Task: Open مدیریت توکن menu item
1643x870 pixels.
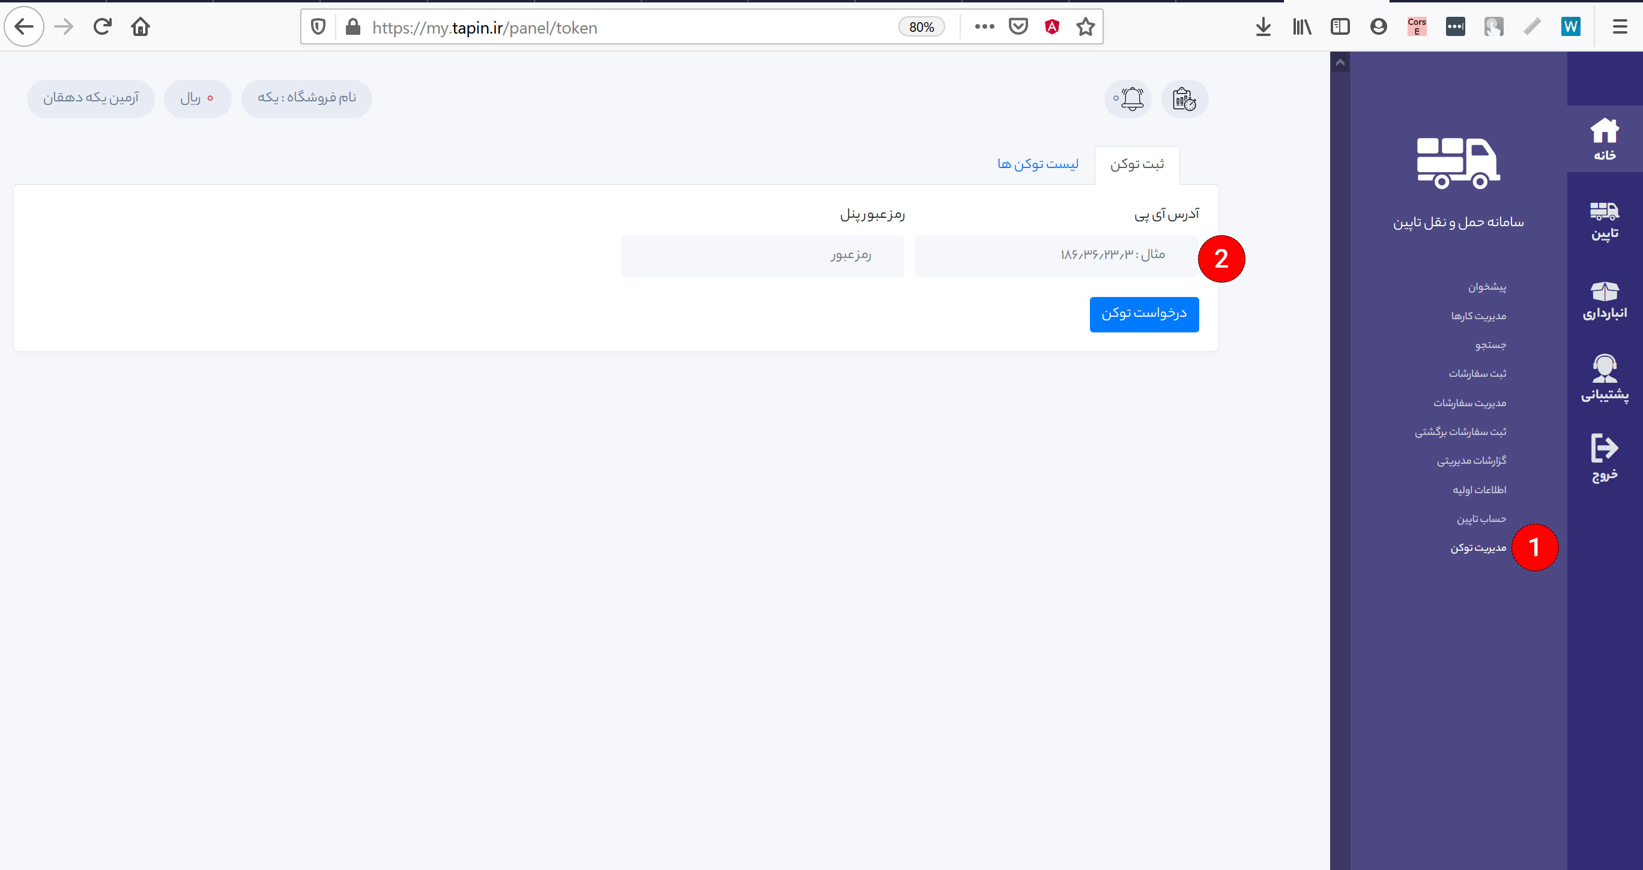Action: [1478, 547]
